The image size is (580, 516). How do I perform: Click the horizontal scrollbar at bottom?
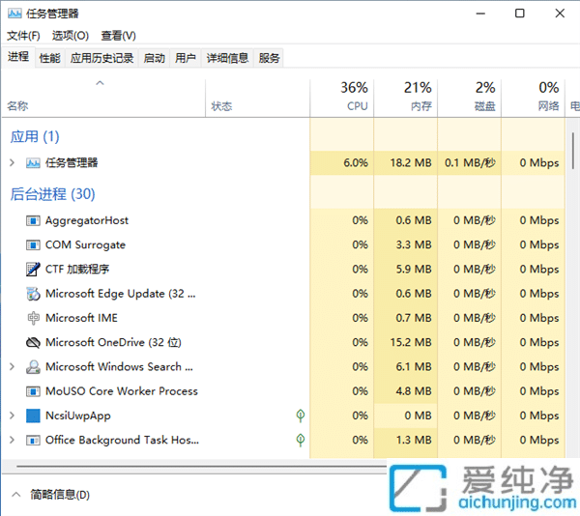tap(202, 467)
